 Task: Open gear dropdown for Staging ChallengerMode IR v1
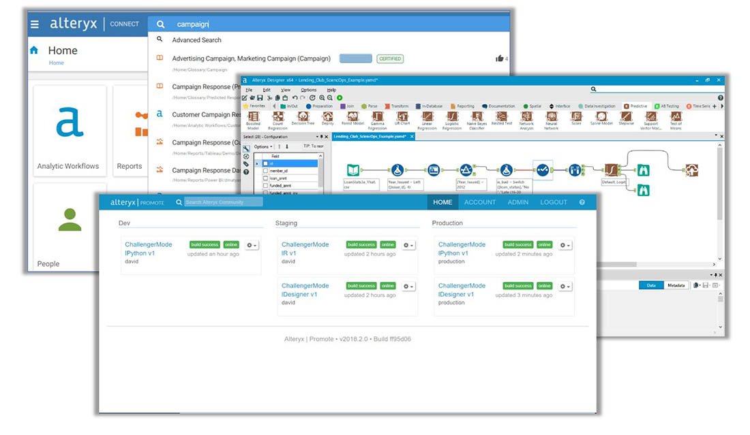tap(408, 244)
